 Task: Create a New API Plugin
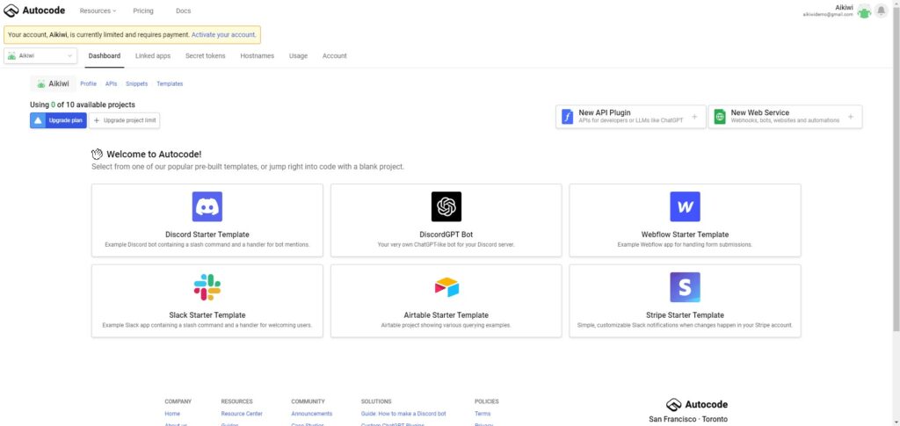[631, 117]
